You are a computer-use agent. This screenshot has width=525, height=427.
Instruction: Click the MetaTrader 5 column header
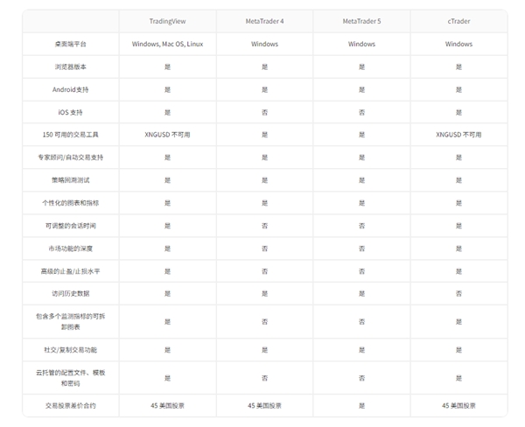point(361,21)
